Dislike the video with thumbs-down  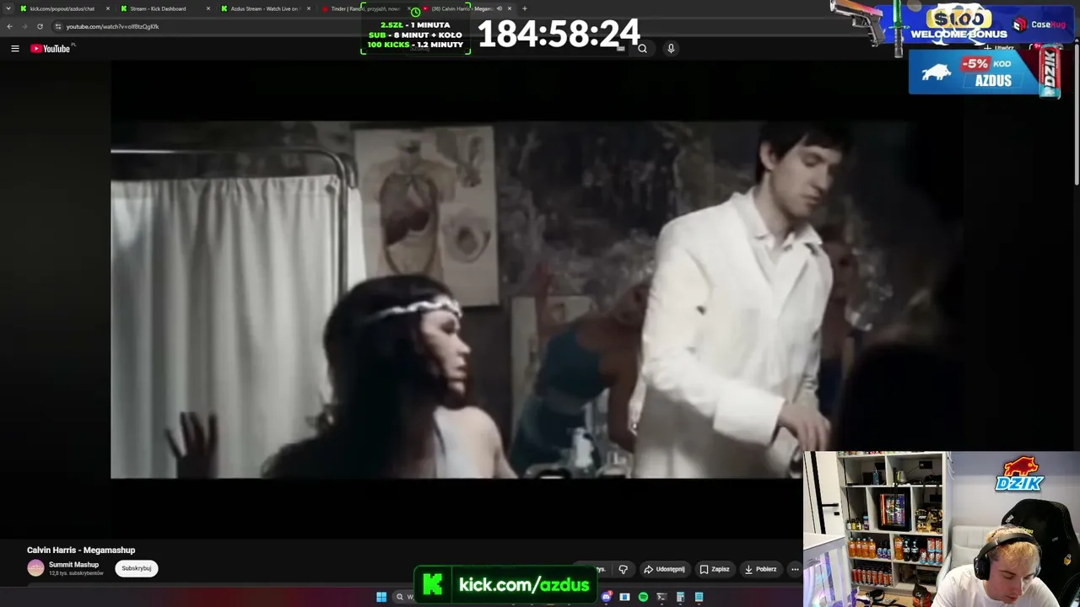(x=623, y=569)
